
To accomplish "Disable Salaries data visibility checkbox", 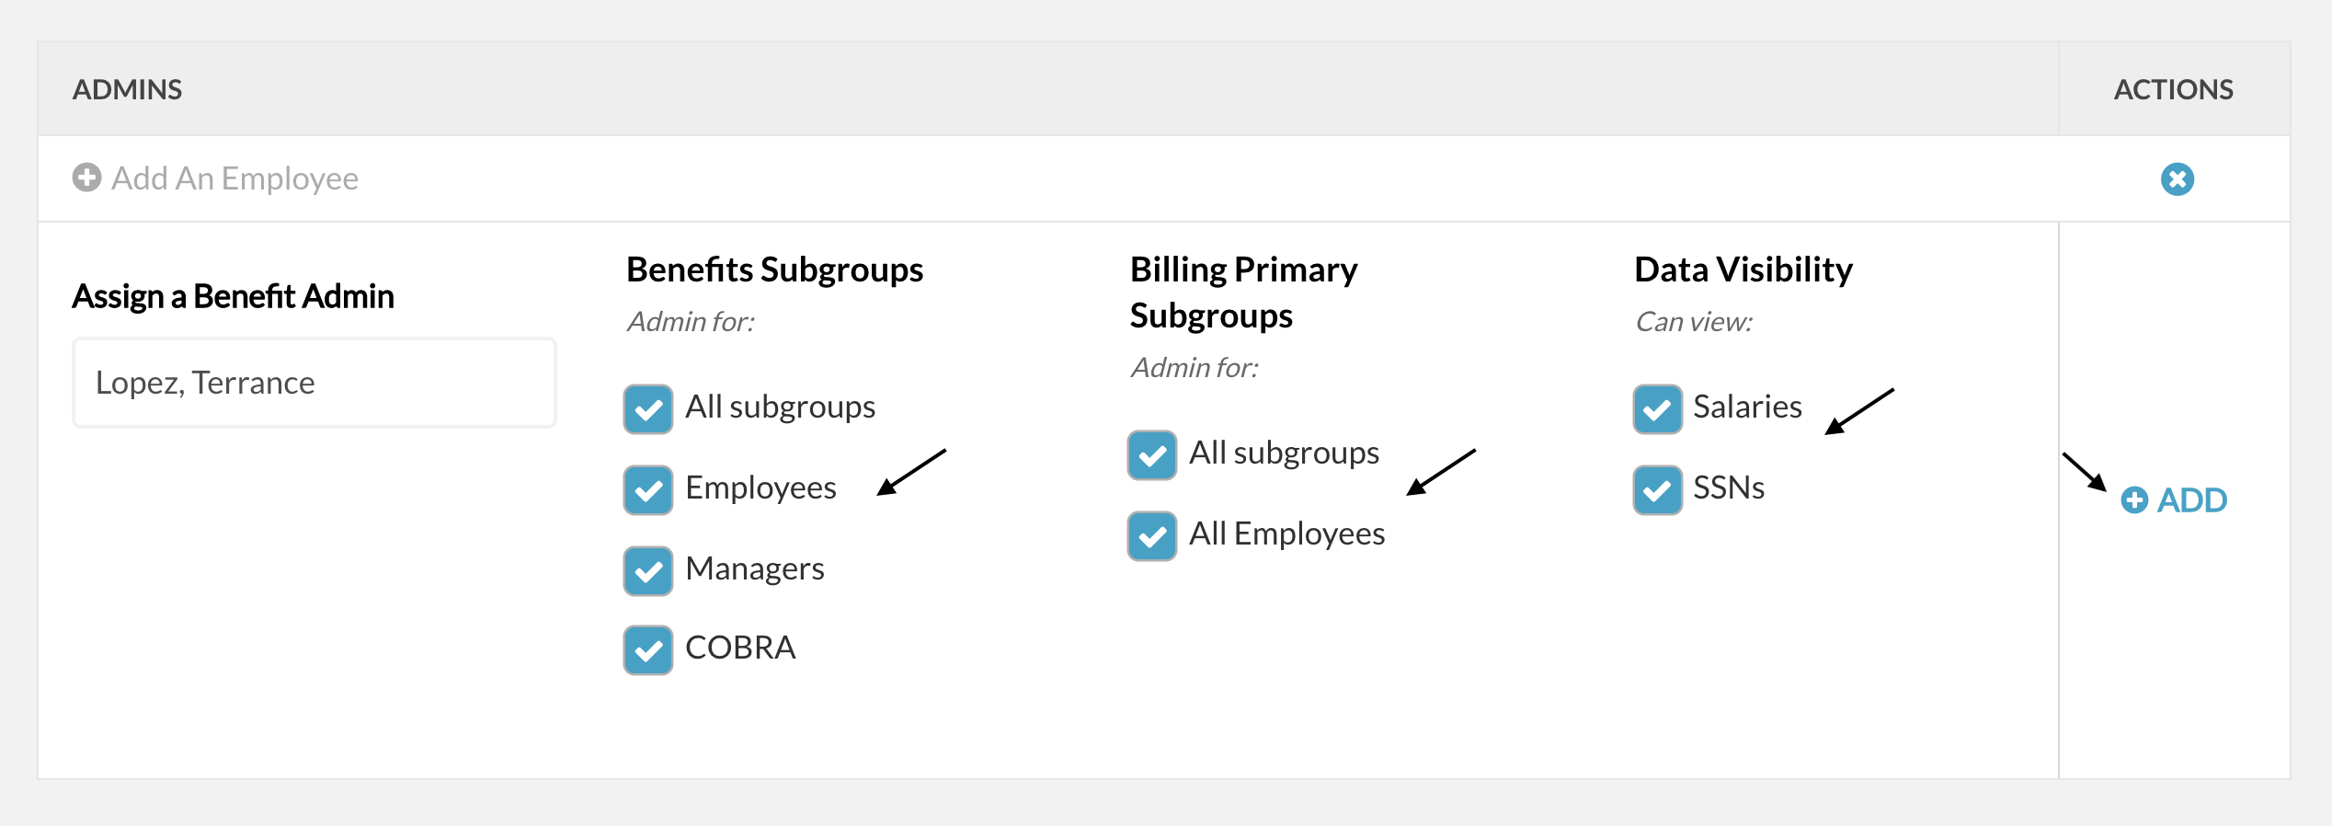I will click(1657, 408).
